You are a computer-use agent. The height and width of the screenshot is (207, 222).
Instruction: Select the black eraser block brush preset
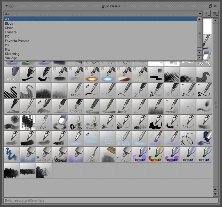coord(12,74)
